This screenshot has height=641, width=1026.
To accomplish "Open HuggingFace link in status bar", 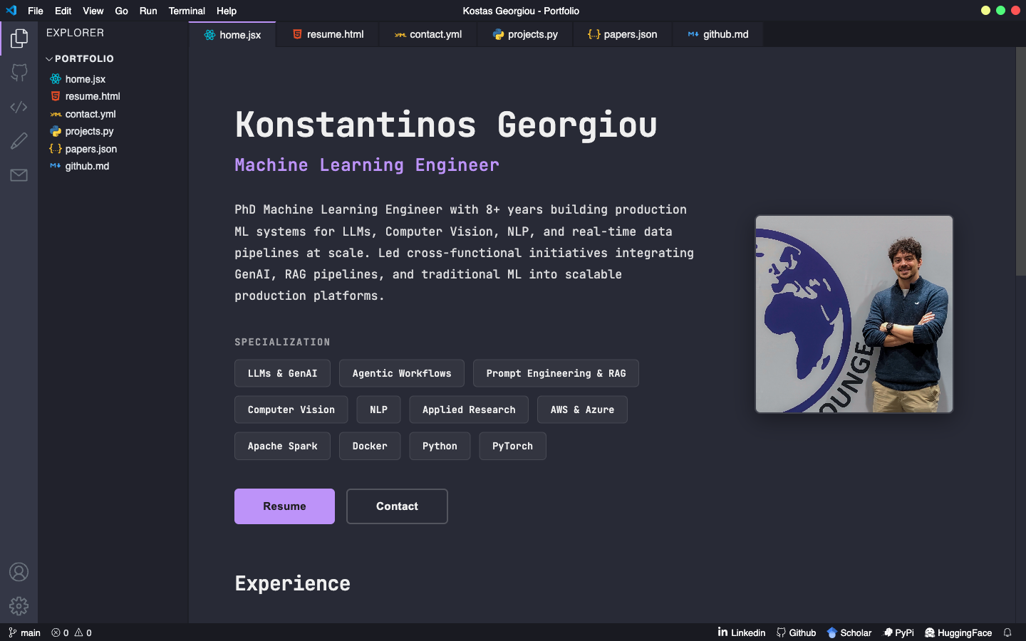I will pos(958,632).
